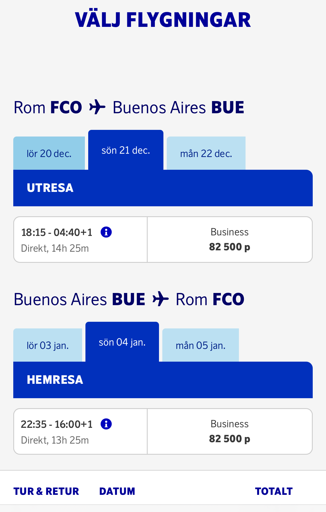Screen dimensions: 326x512
Task: Select Business fare for the return flight
Action: [x=229, y=431]
